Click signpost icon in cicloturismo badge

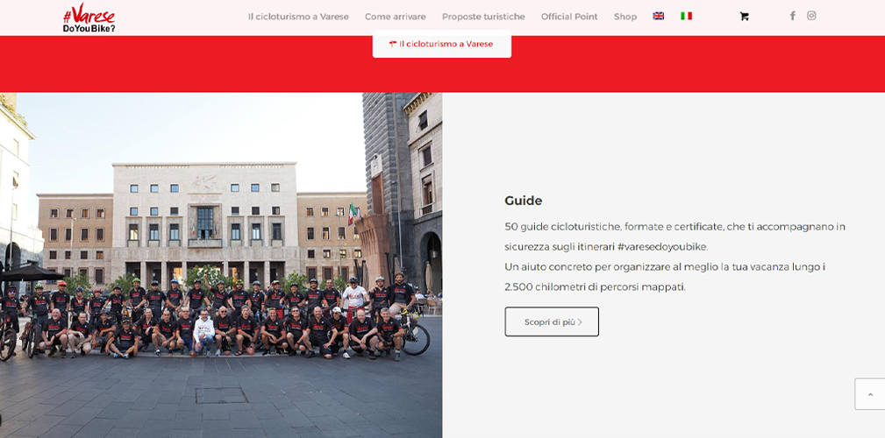[x=393, y=44]
